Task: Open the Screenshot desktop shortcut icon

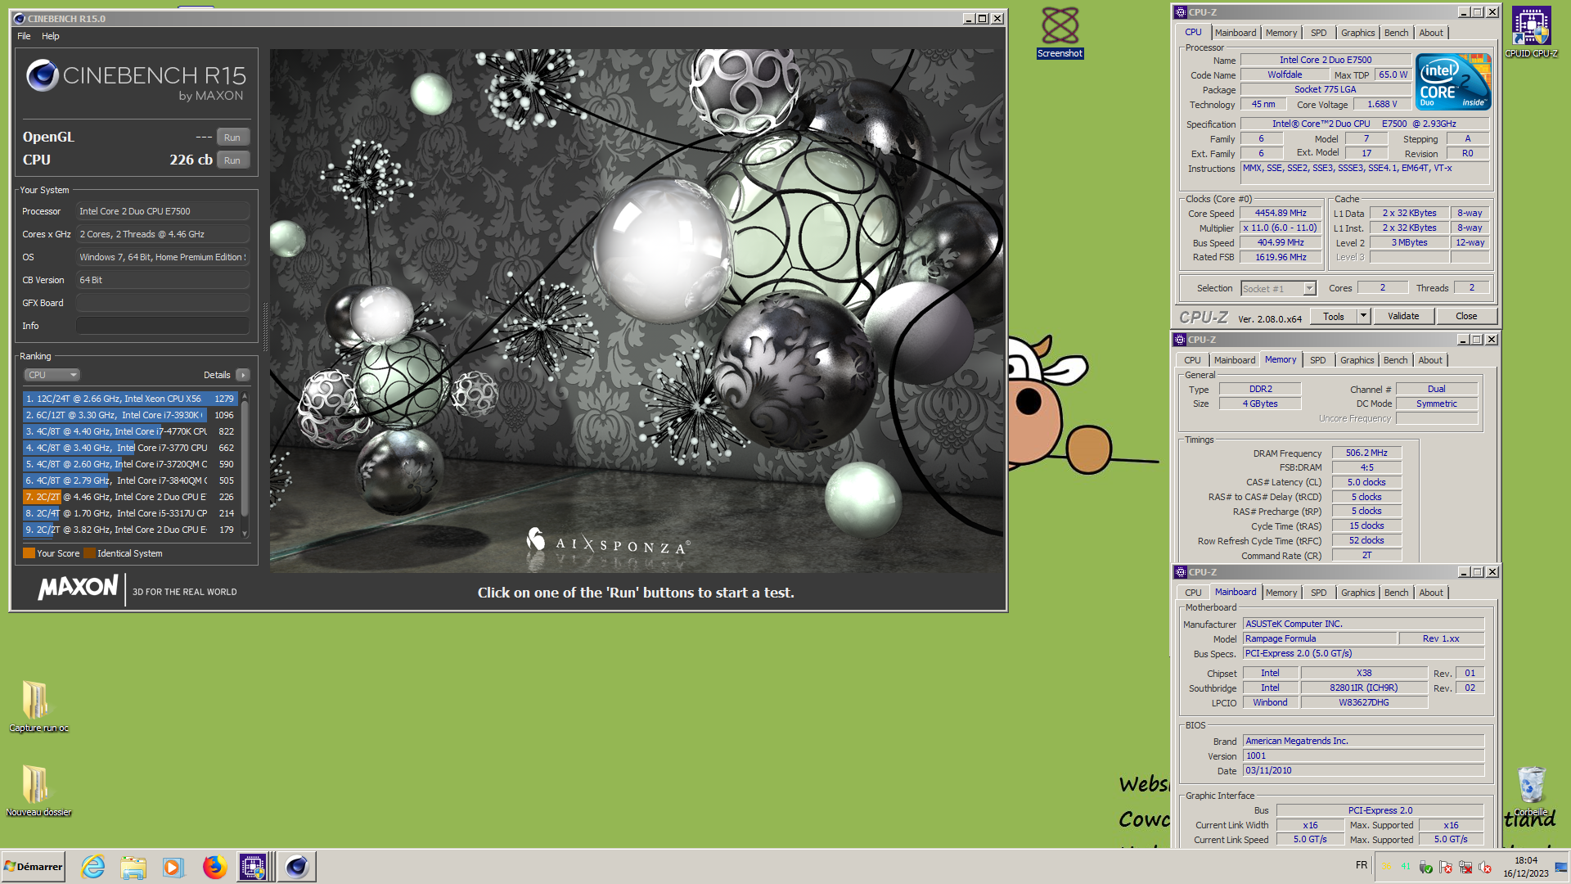Action: coord(1060,33)
